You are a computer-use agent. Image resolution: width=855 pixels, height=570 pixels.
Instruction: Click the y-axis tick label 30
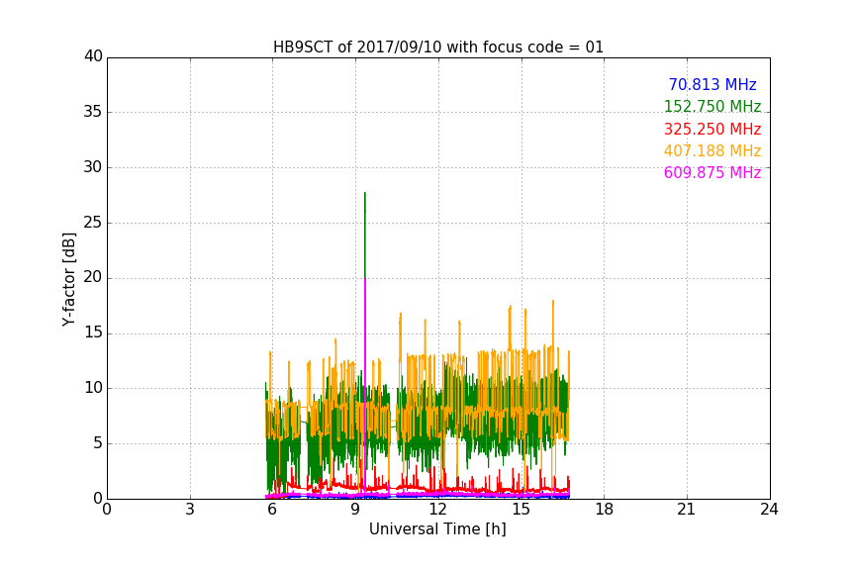coord(93,167)
